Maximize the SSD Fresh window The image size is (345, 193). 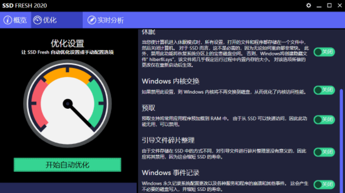(329, 6)
